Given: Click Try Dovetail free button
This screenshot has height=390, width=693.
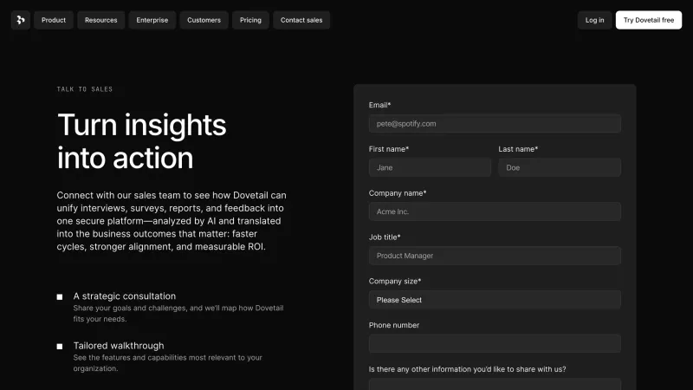Looking at the screenshot, I should [x=648, y=20].
